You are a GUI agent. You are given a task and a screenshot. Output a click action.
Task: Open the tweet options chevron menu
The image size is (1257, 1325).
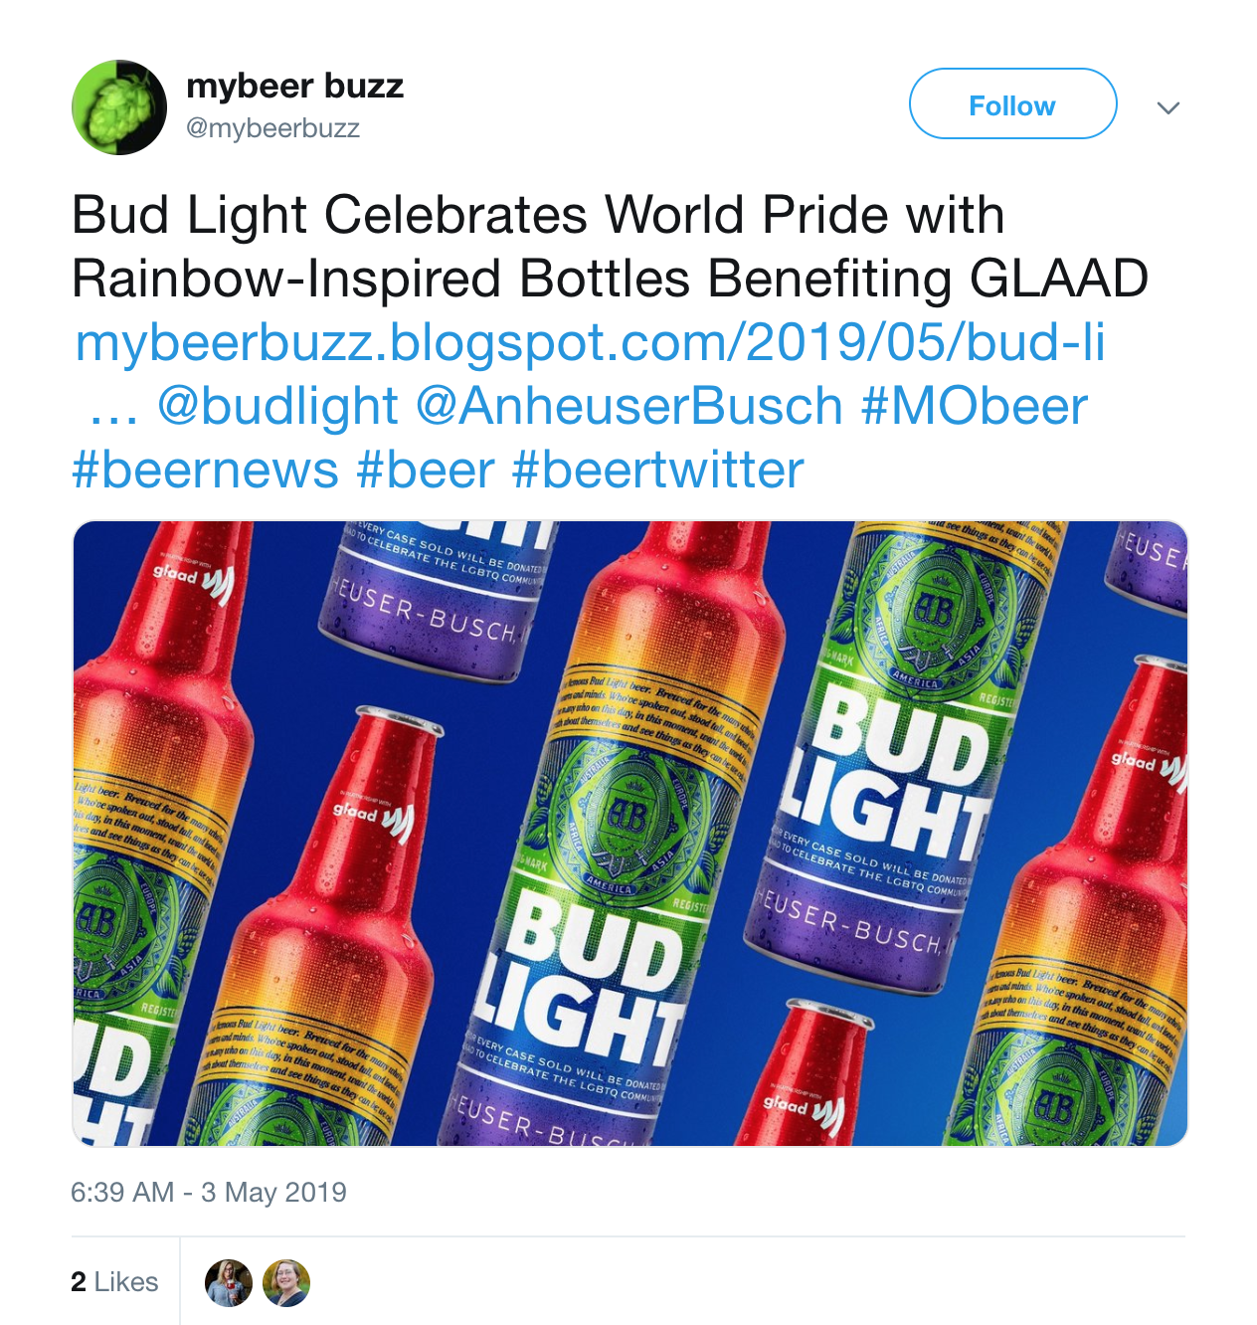[x=1168, y=107]
